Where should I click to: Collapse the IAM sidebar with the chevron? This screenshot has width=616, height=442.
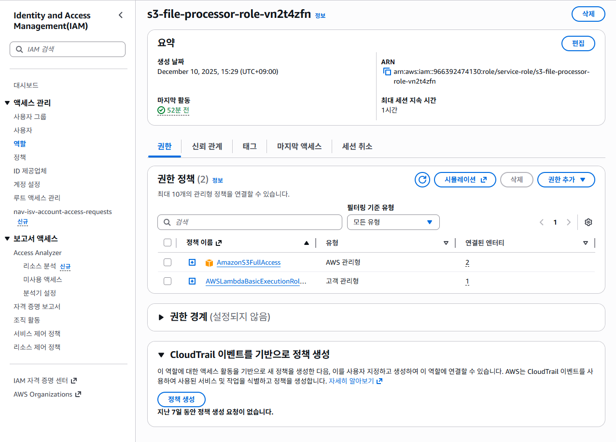coord(121,15)
